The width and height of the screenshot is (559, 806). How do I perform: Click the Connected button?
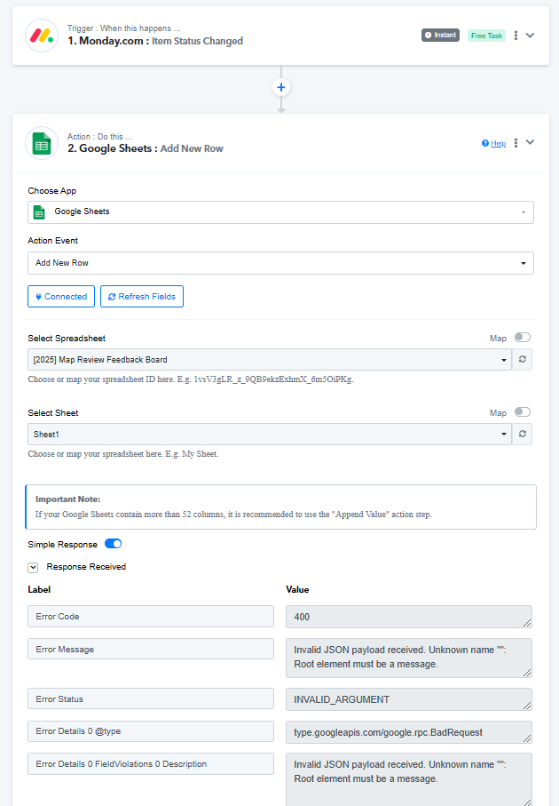coord(61,297)
